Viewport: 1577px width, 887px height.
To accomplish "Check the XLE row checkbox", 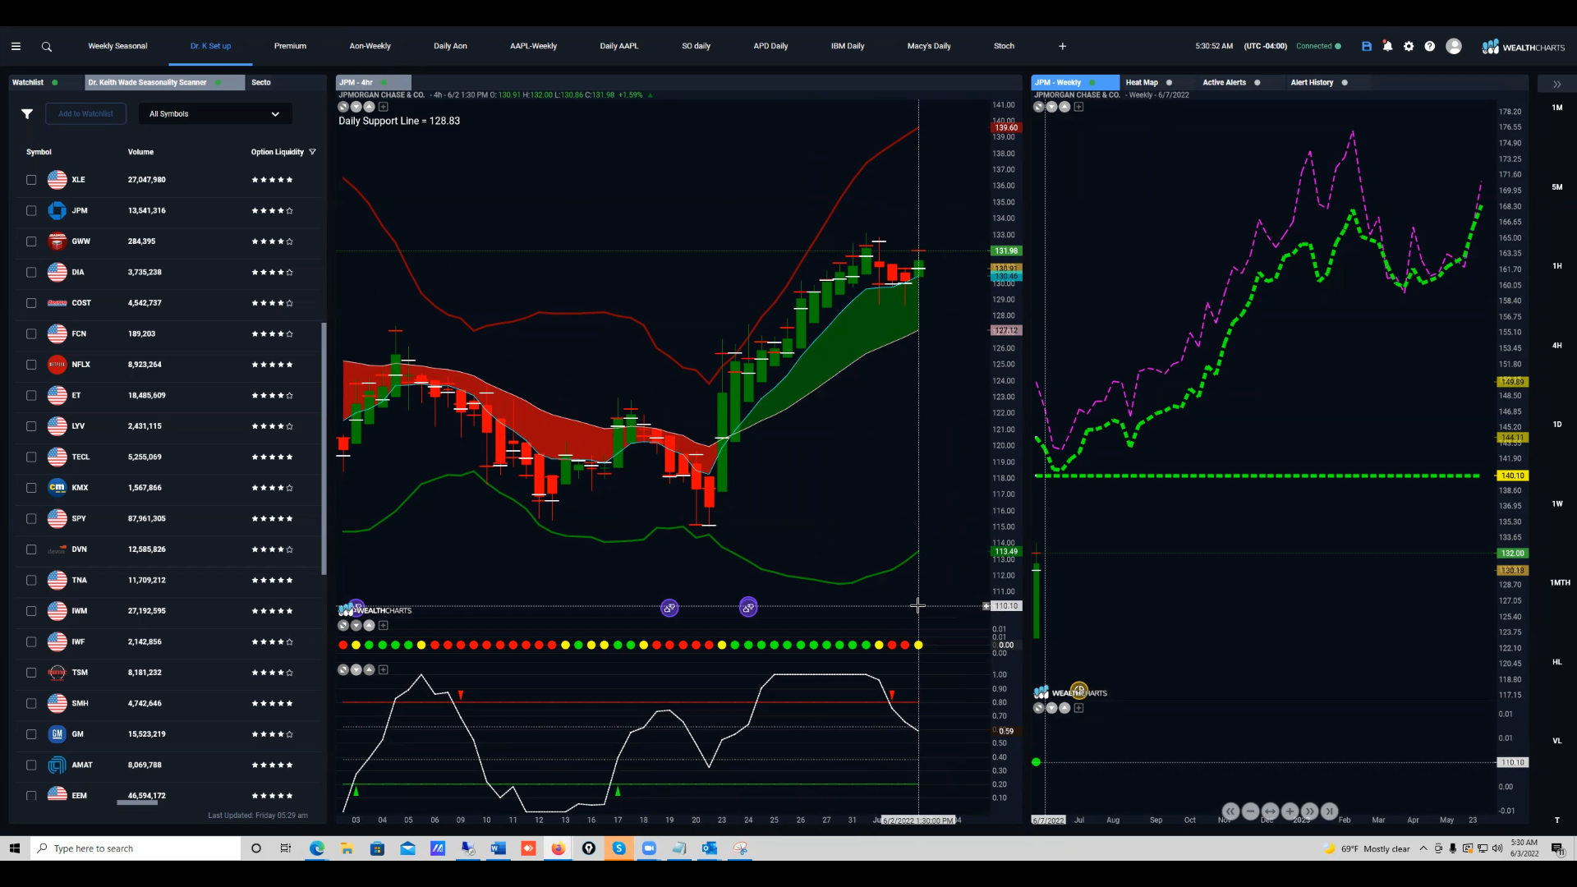I will pyautogui.click(x=31, y=180).
